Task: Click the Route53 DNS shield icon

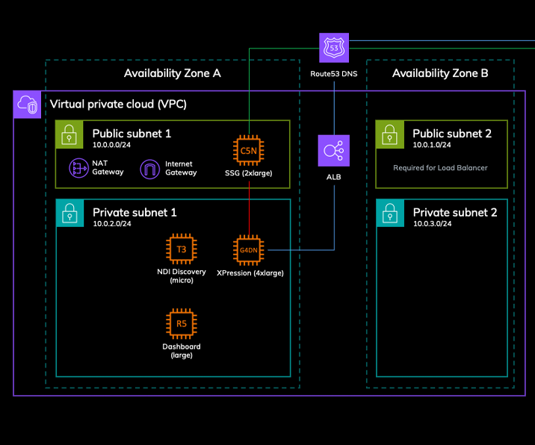Action: click(333, 47)
